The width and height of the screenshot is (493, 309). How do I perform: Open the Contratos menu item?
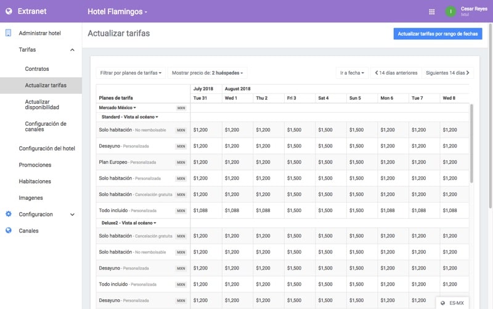pyautogui.click(x=37, y=69)
